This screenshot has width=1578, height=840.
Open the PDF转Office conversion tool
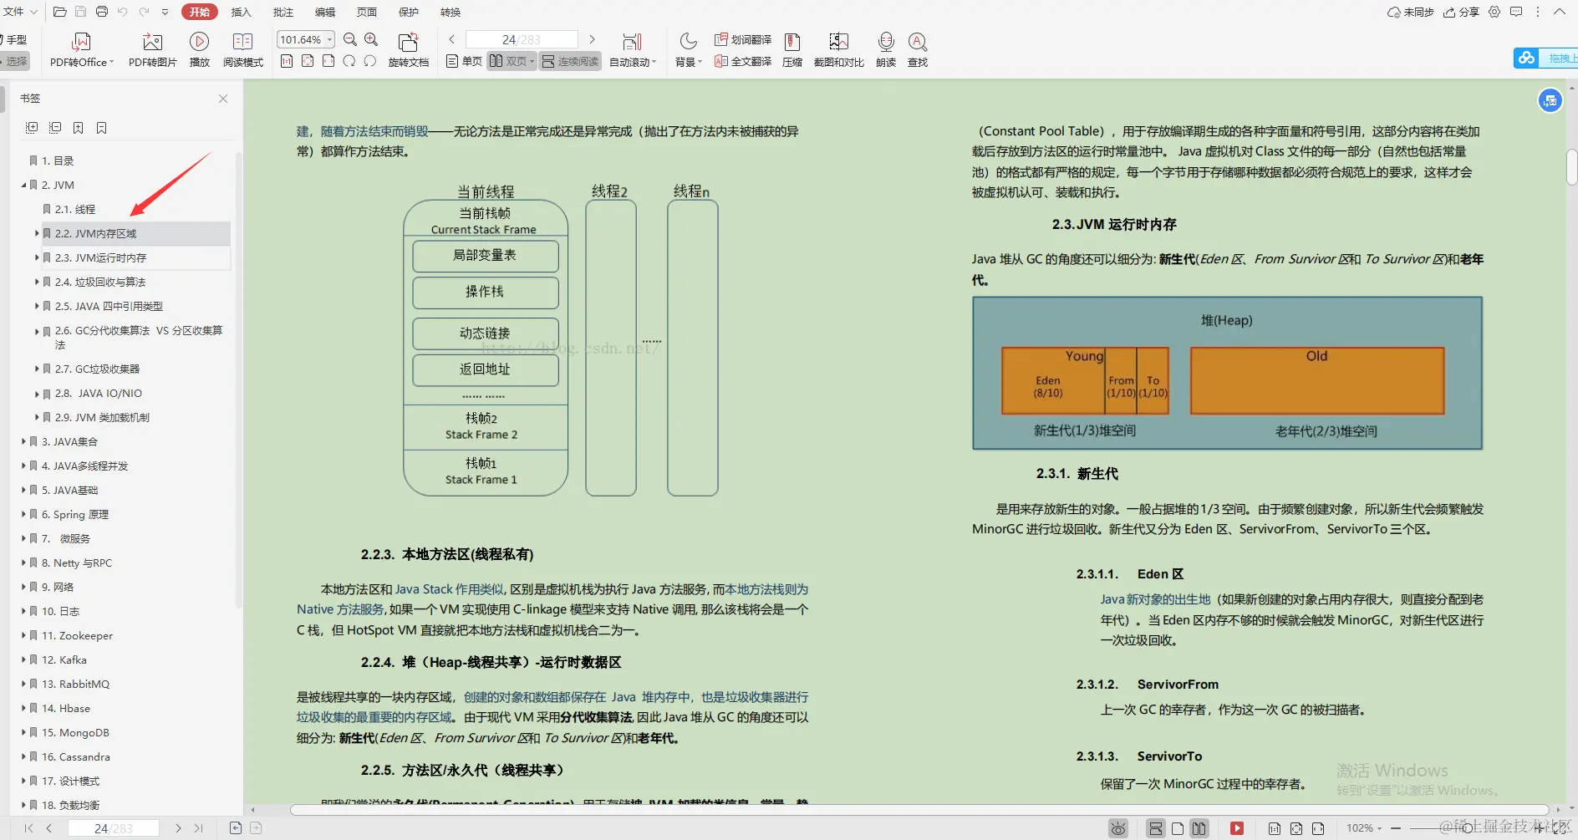pyautogui.click(x=80, y=48)
